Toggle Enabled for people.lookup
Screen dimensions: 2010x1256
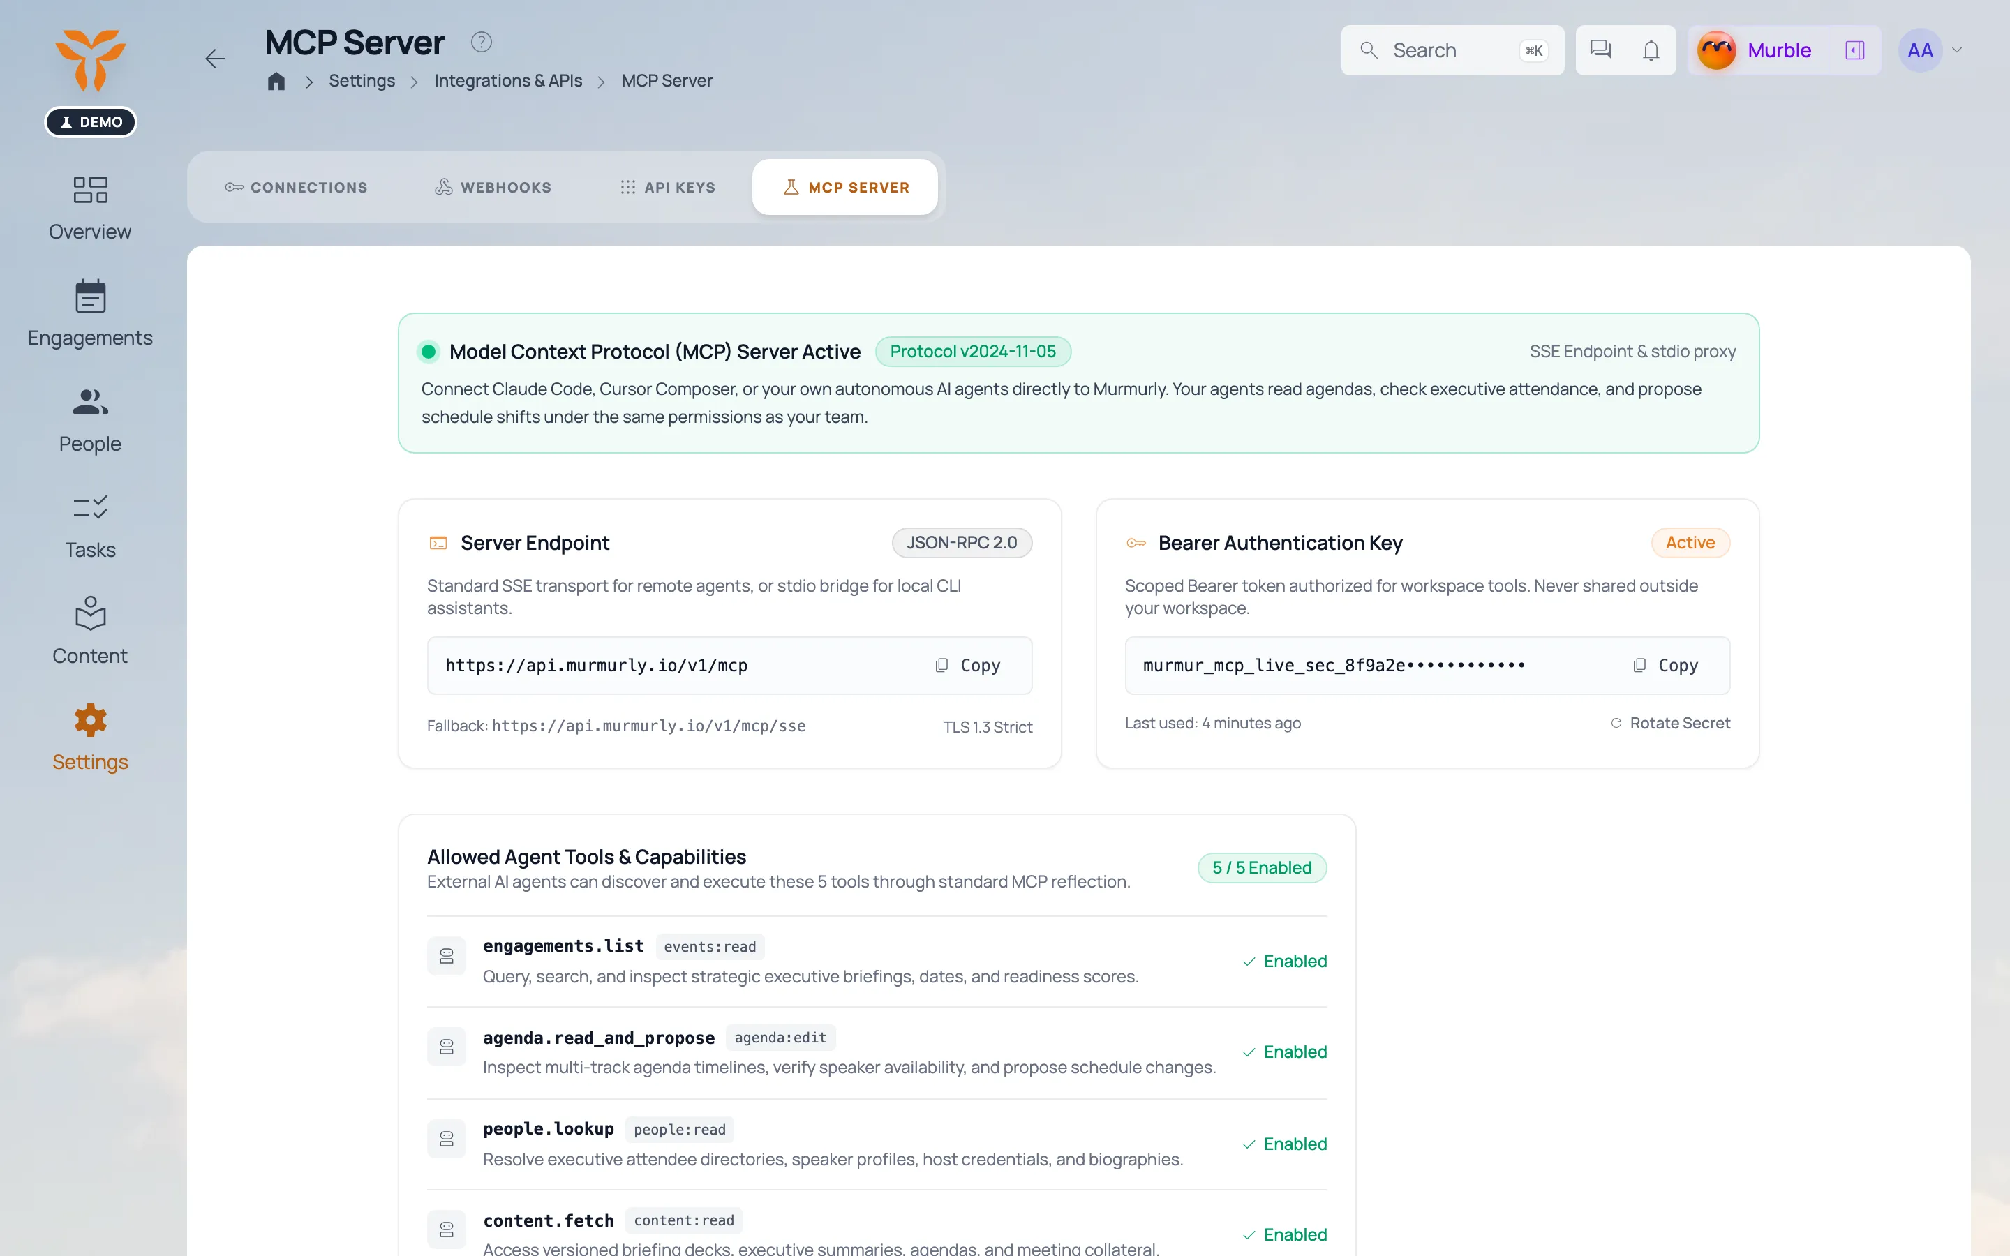pos(1284,1144)
